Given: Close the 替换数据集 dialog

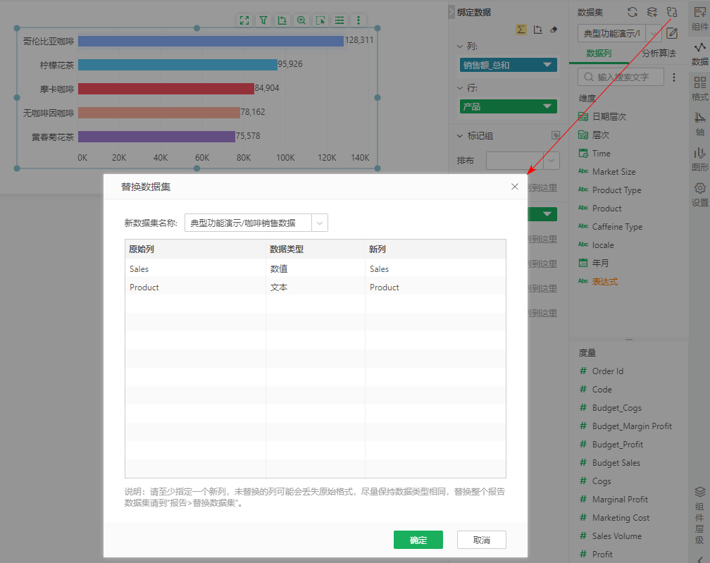Looking at the screenshot, I should (x=515, y=187).
